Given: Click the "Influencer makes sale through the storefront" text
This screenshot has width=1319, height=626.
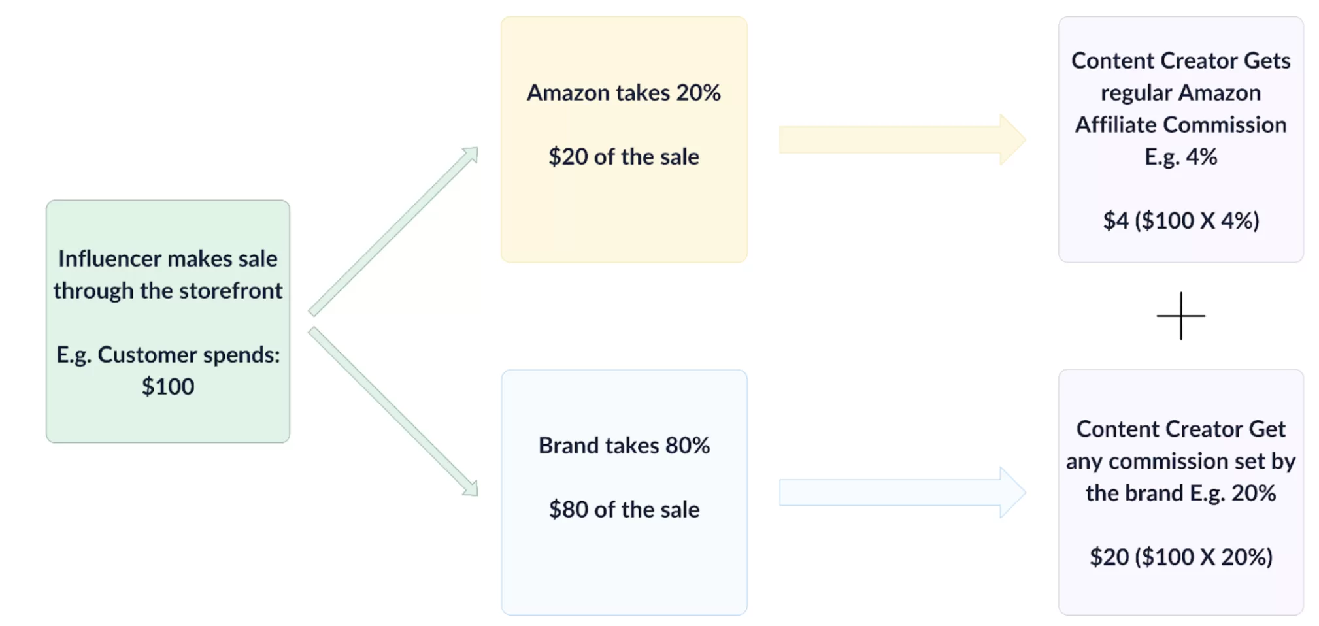Looking at the screenshot, I should [168, 274].
